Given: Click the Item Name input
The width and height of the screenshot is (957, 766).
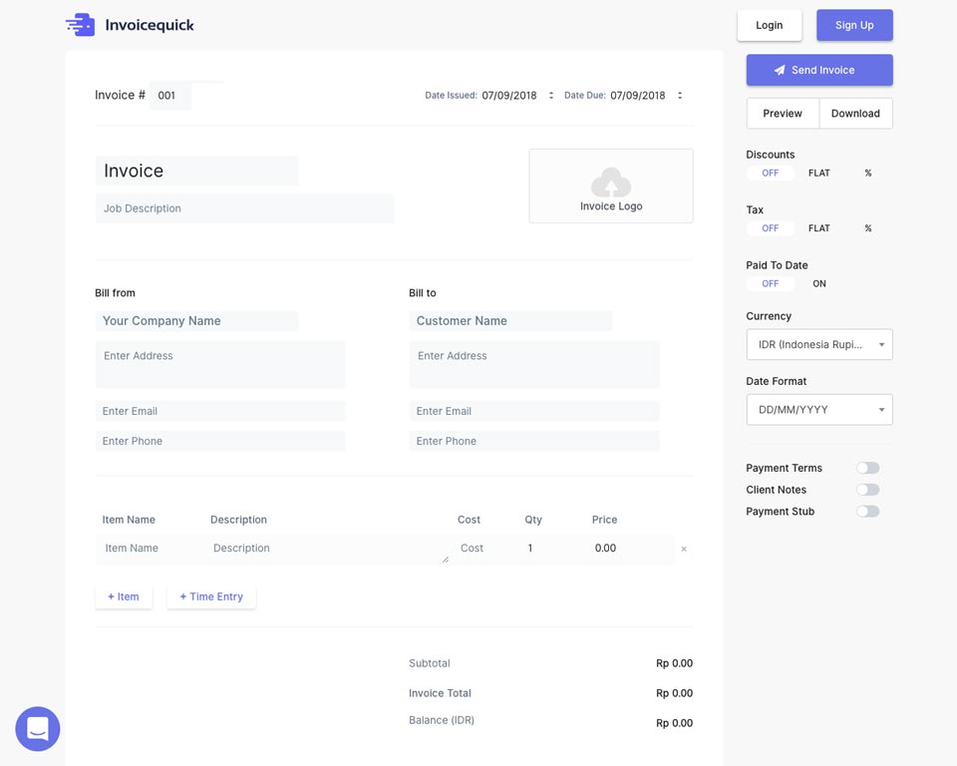Looking at the screenshot, I should point(151,548).
